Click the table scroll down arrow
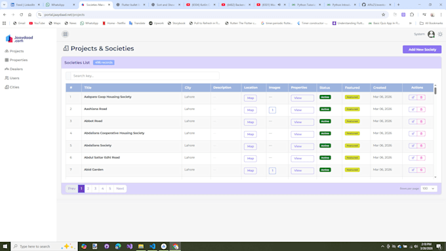This screenshot has width=446, height=251. (436, 177)
